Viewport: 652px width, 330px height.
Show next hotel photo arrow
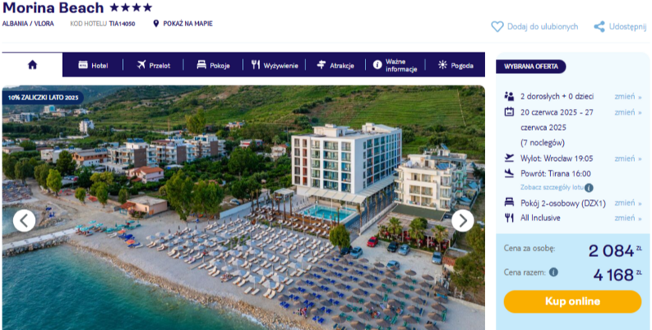click(x=462, y=220)
